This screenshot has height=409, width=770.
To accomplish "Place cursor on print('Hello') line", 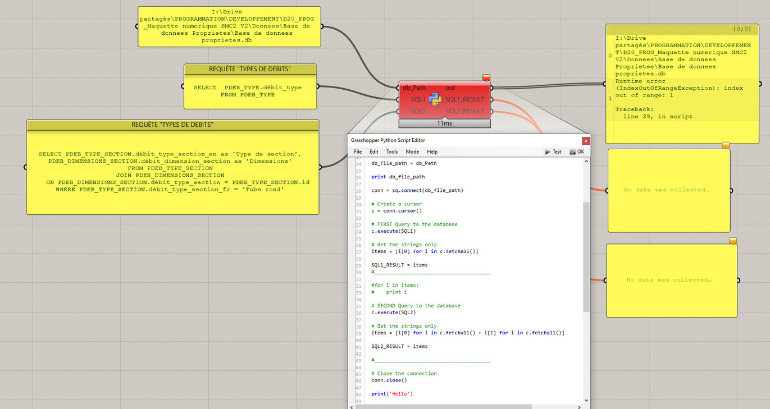I will coord(392,394).
